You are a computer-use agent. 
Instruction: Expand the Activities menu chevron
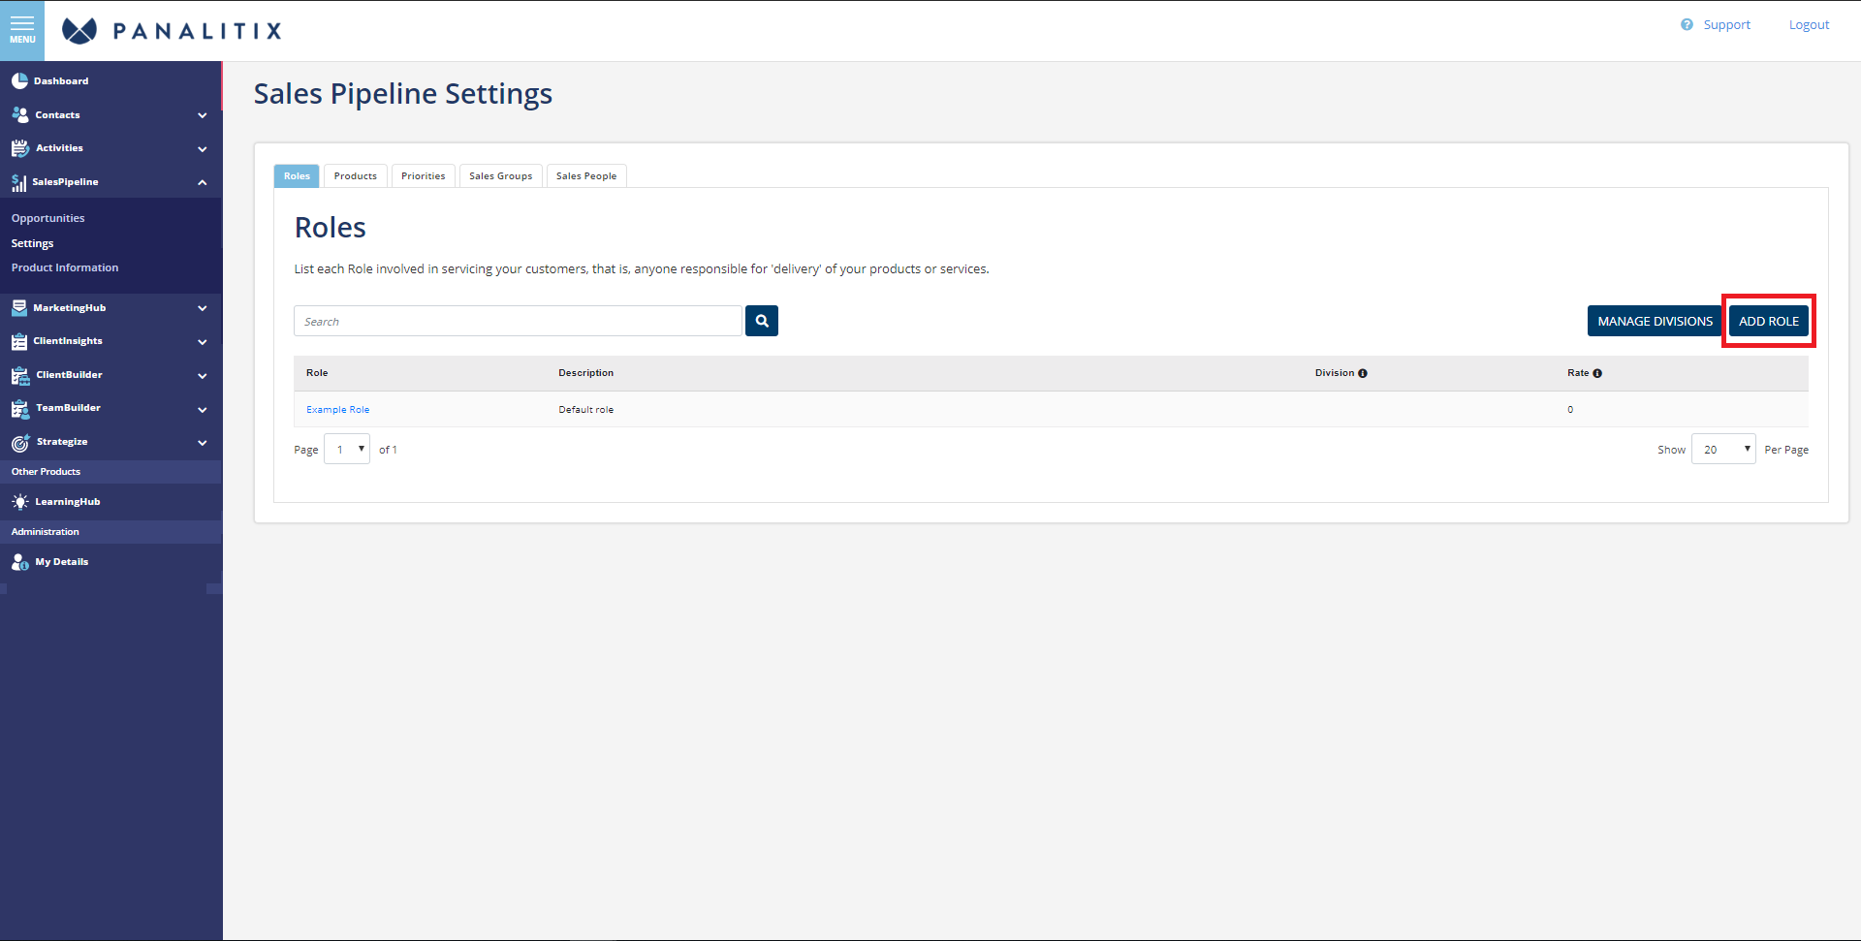pos(203,149)
